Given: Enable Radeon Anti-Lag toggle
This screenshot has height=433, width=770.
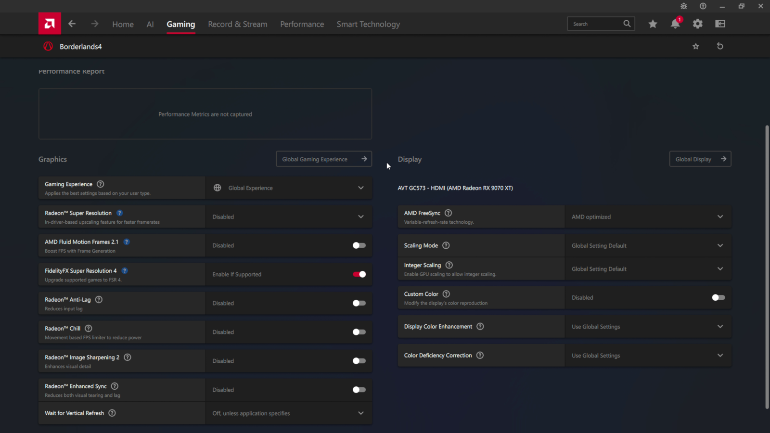Looking at the screenshot, I should pos(359,303).
